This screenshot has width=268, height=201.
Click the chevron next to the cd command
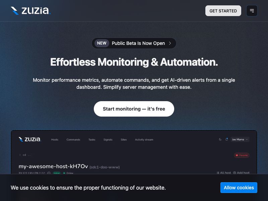[x=20, y=155]
